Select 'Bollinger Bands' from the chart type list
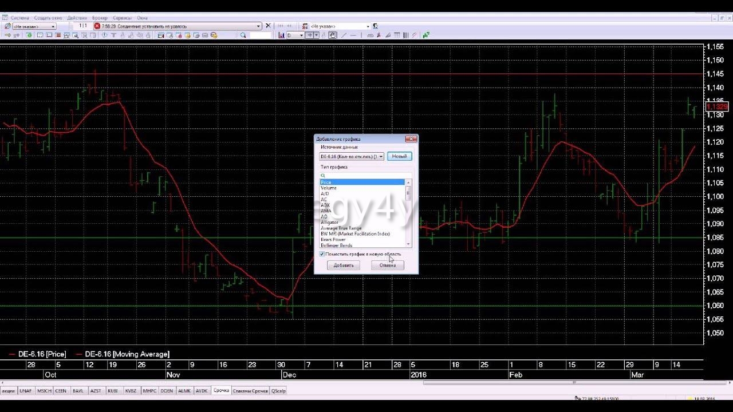The image size is (733, 412). (x=337, y=245)
